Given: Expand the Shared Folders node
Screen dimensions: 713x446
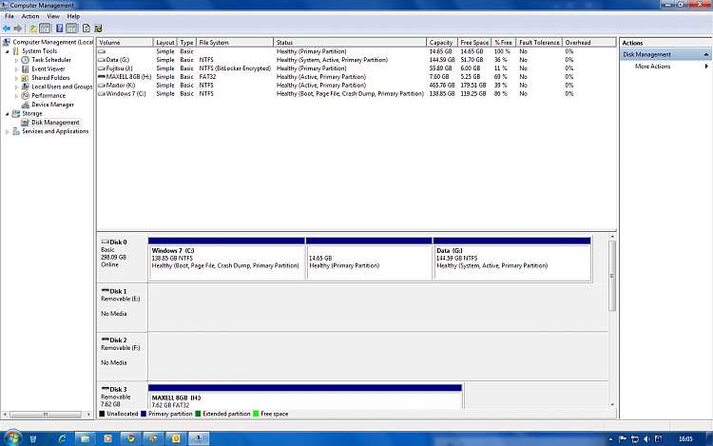Looking at the screenshot, I should pos(17,78).
